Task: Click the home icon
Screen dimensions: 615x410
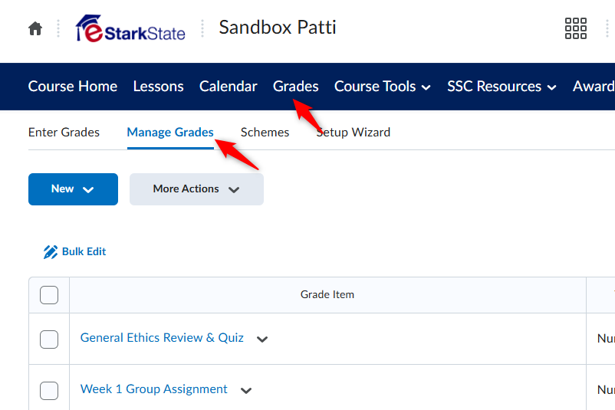Action: [x=35, y=28]
